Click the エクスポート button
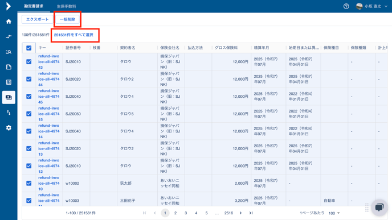The height and width of the screenshot is (220, 392). 37,19
